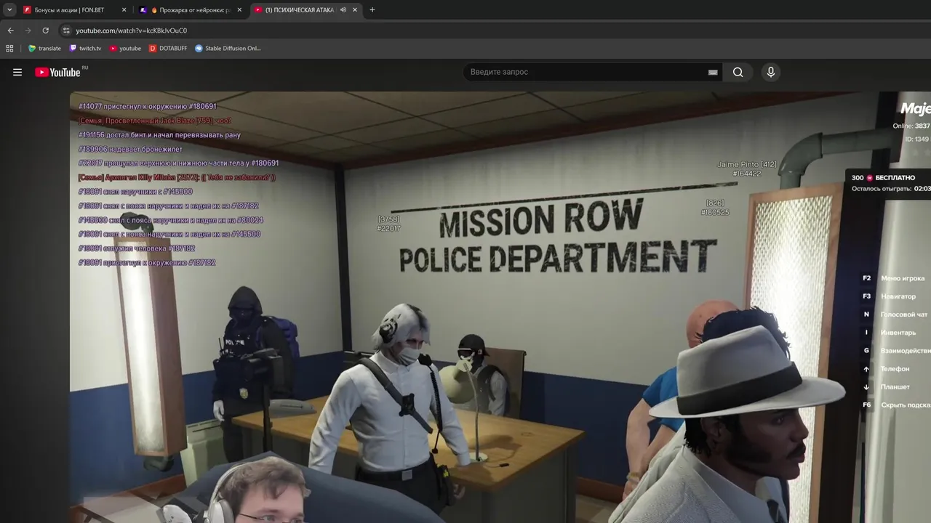Viewport: 931px width, 523px height.
Task: Click the chat line 'достал бинт и начал перевязывать рану'
Action: tap(159, 135)
